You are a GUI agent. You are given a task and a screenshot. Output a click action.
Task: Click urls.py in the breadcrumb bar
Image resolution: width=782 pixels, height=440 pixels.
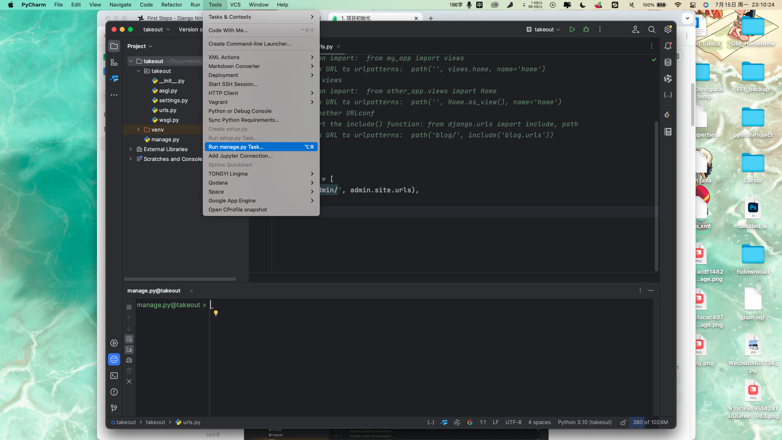[x=191, y=422]
